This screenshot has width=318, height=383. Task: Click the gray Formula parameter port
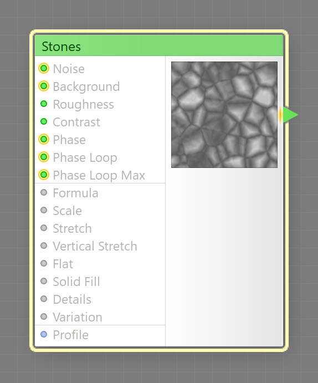pyautogui.click(x=44, y=192)
